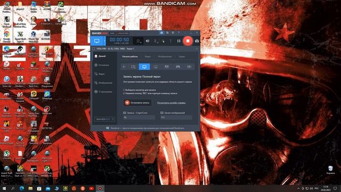Toggle the microphone icon in Bandicam toolbar

click(x=156, y=41)
